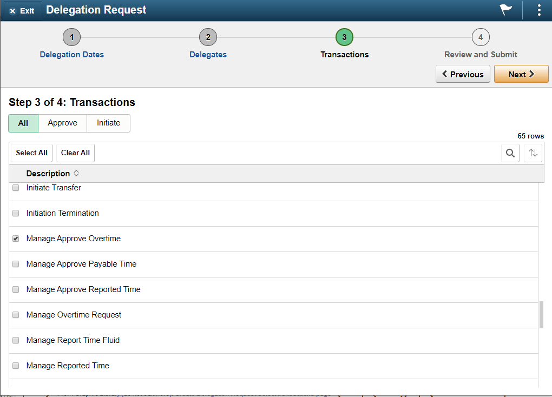The height and width of the screenshot is (397, 552).
Task: Select the All filter tab
Action: click(x=23, y=123)
